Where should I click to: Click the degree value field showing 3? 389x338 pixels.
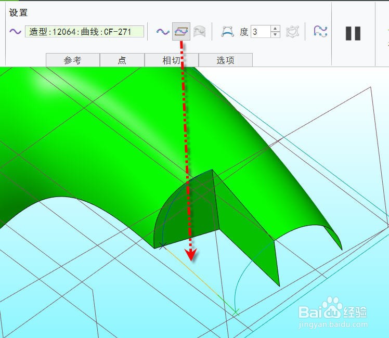pyautogui.click(x=261, y=32)
